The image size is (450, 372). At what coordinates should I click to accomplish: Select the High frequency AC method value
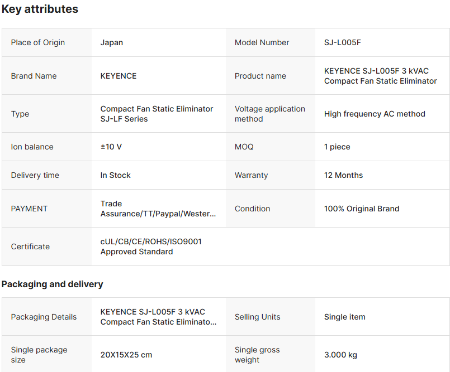375,114
